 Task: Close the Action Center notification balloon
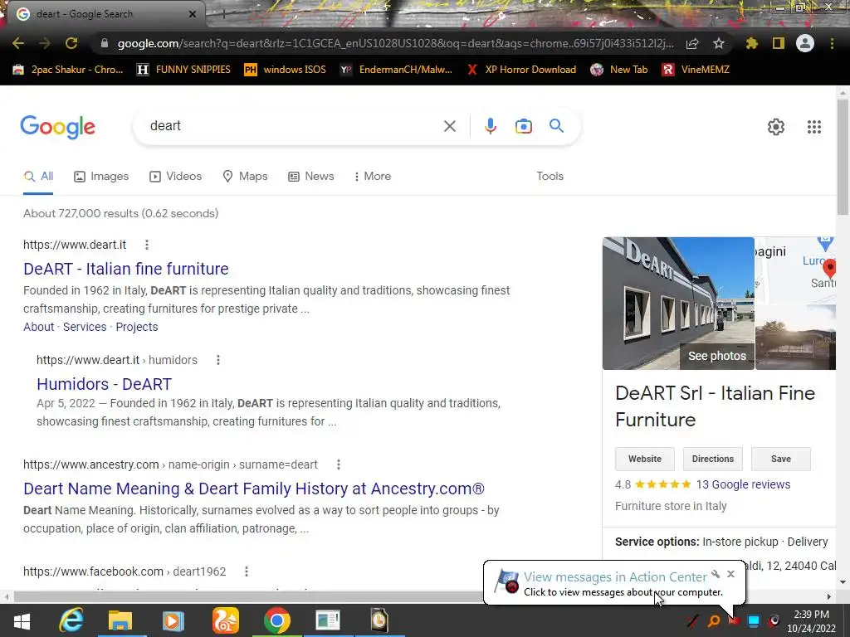click(x=730, y=574)
